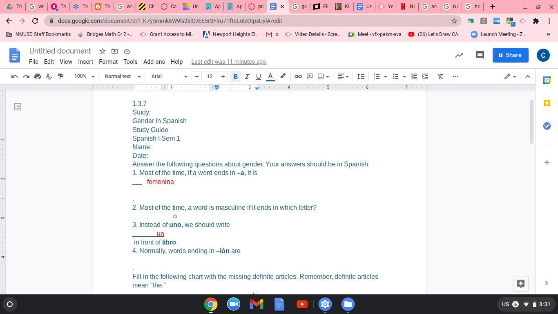Screen dimensions: 558x314
Task: Open the image options dropdown arrow
Action: (x=328, y=76)
